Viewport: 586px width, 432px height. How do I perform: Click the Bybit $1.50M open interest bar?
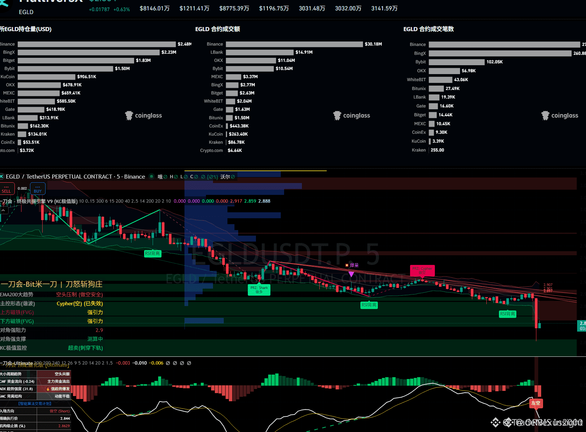(66, 69)
